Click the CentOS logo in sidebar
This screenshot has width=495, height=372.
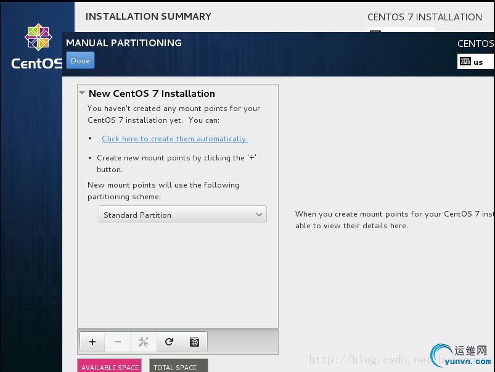tap(38, 46)
